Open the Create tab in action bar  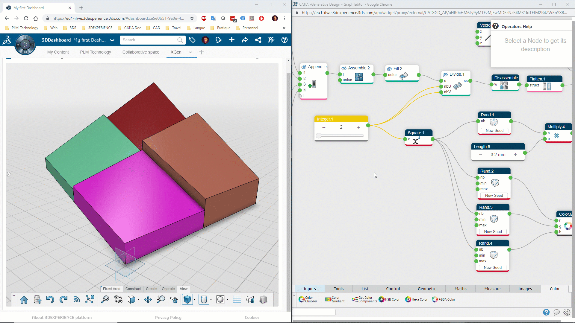pyautogui.click(x=151, y=289)
